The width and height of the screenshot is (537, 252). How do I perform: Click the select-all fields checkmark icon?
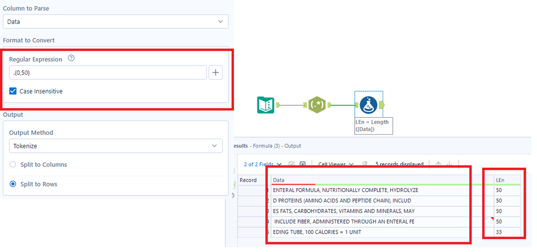(292, 164)
